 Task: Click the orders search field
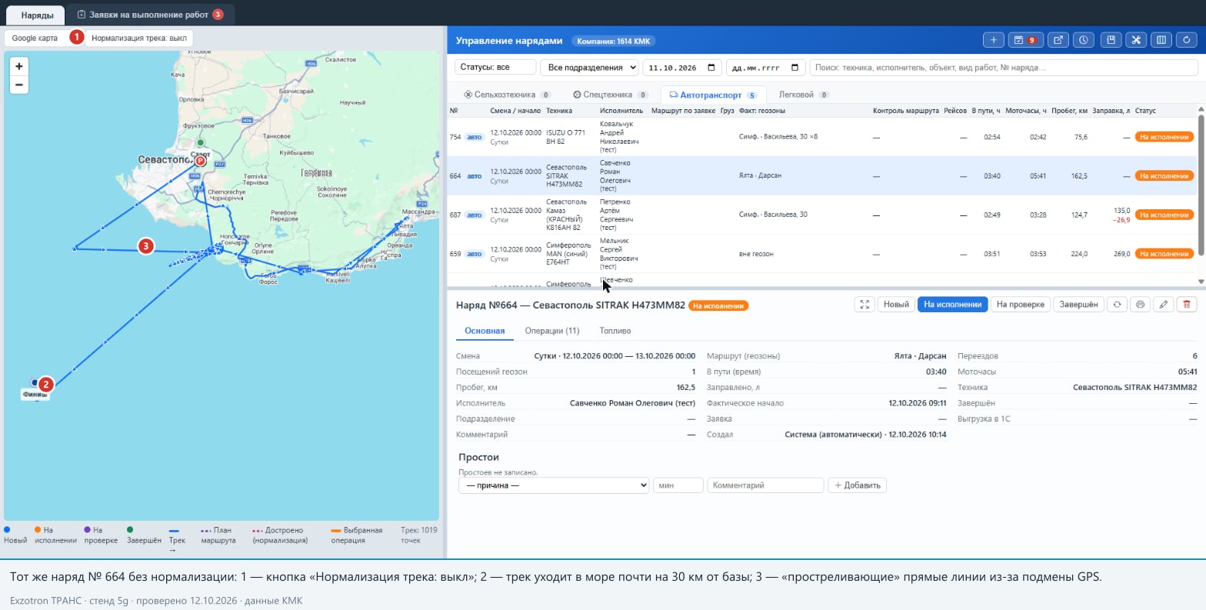[1004, 68]
